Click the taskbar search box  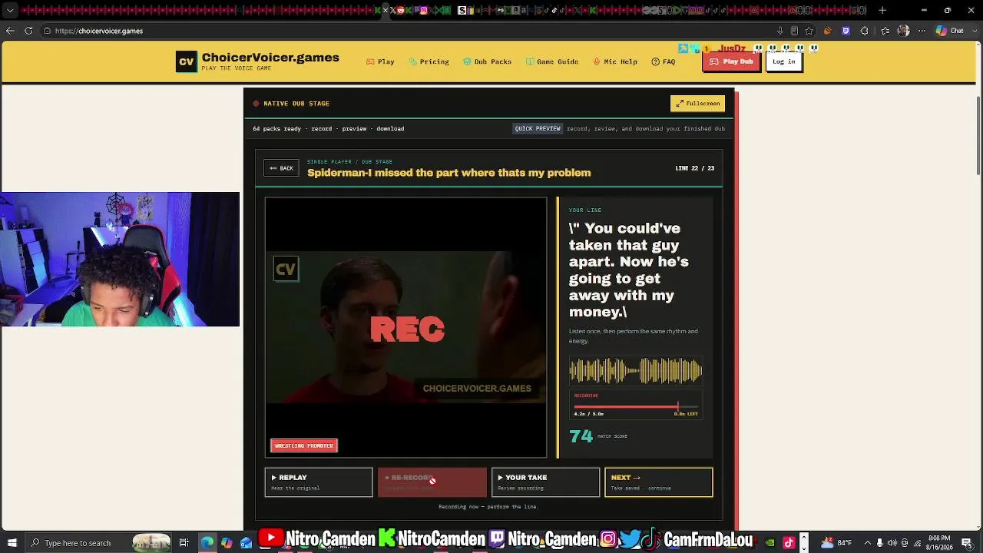point(98,543)
